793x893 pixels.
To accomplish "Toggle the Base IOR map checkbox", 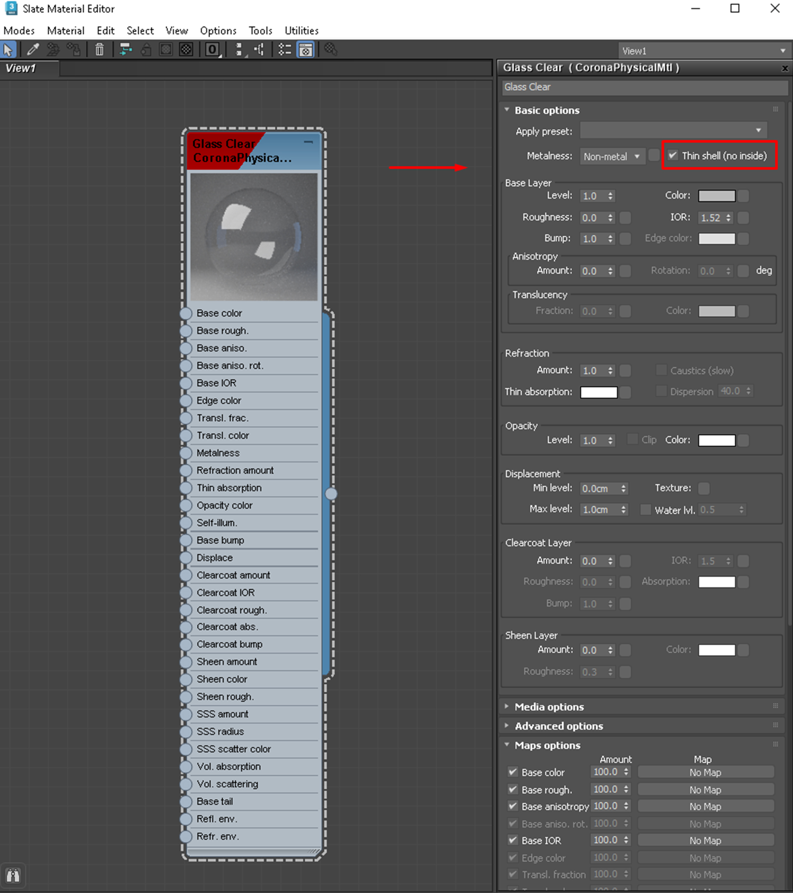I will [513, 840].
